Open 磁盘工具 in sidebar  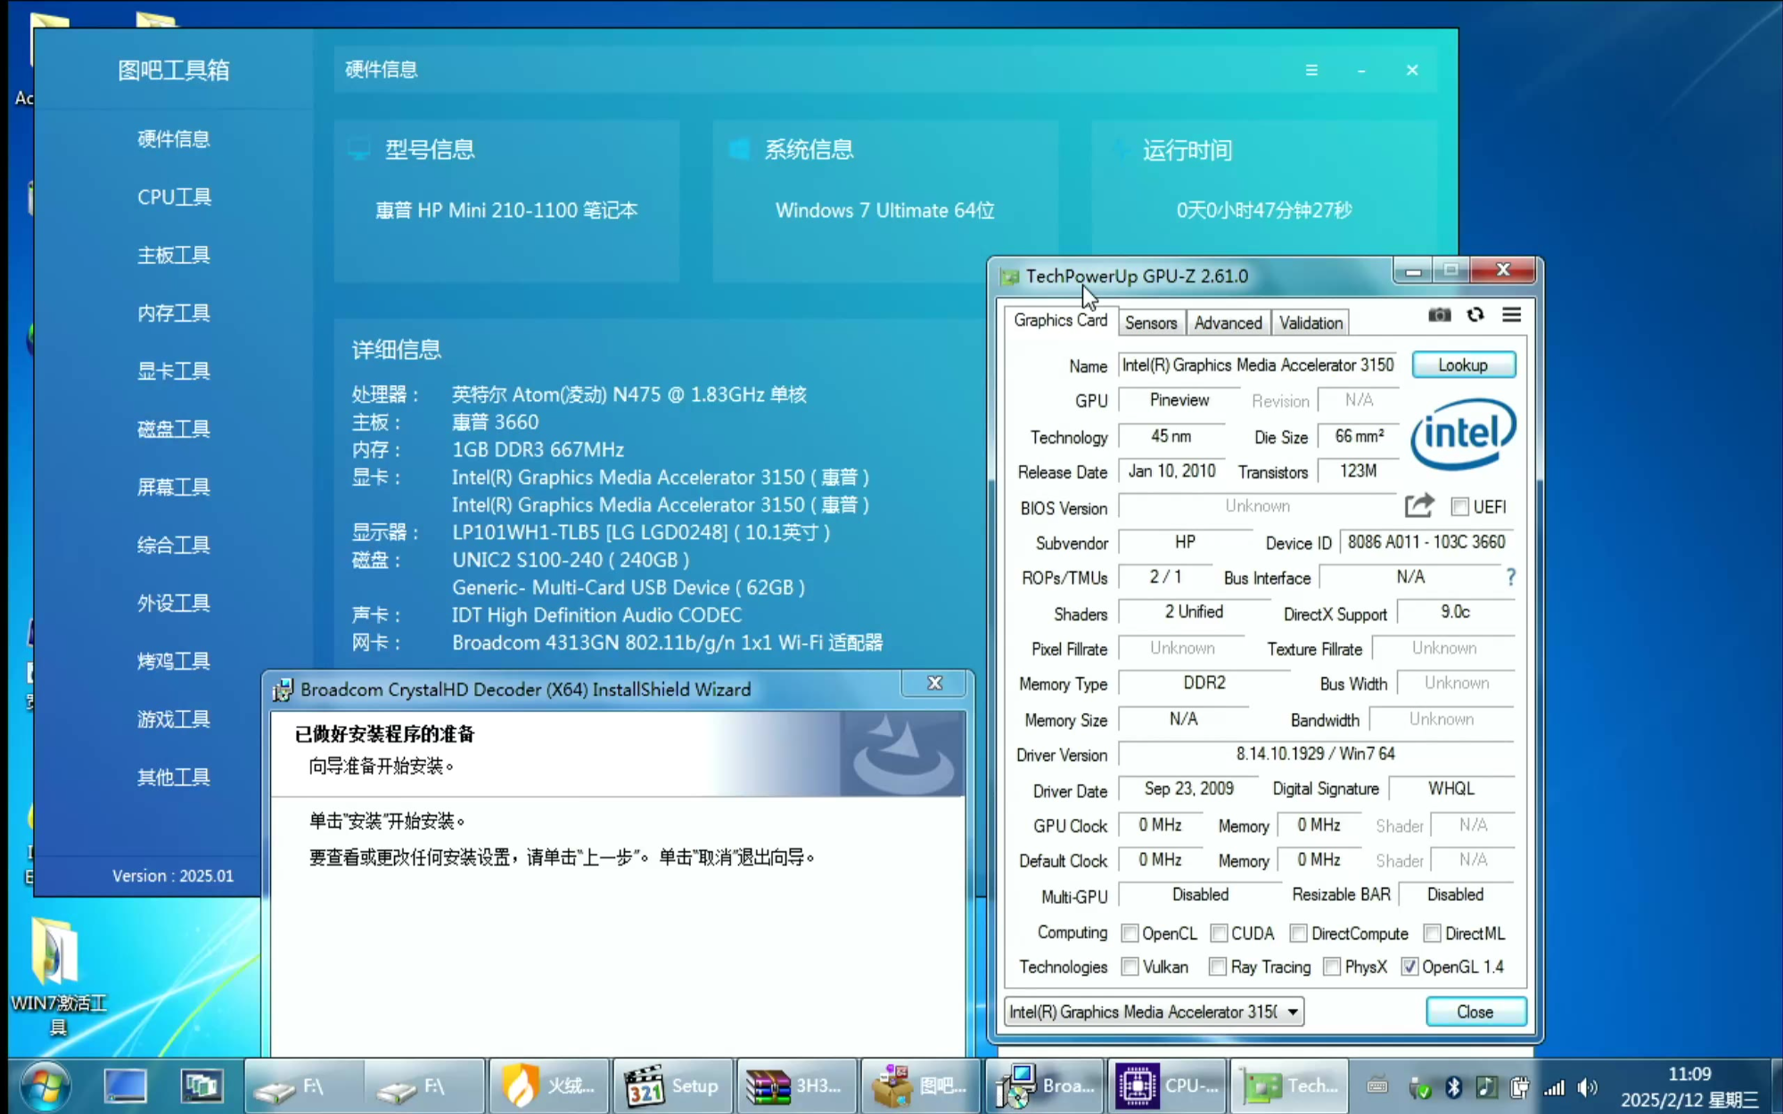pos(174,429)
